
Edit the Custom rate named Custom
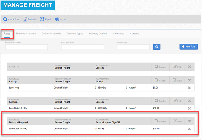coord(177,101)
